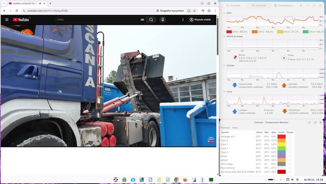Toggle graph for temp1 sensor
Screen dimensions: 326x184
pos(290,156)
